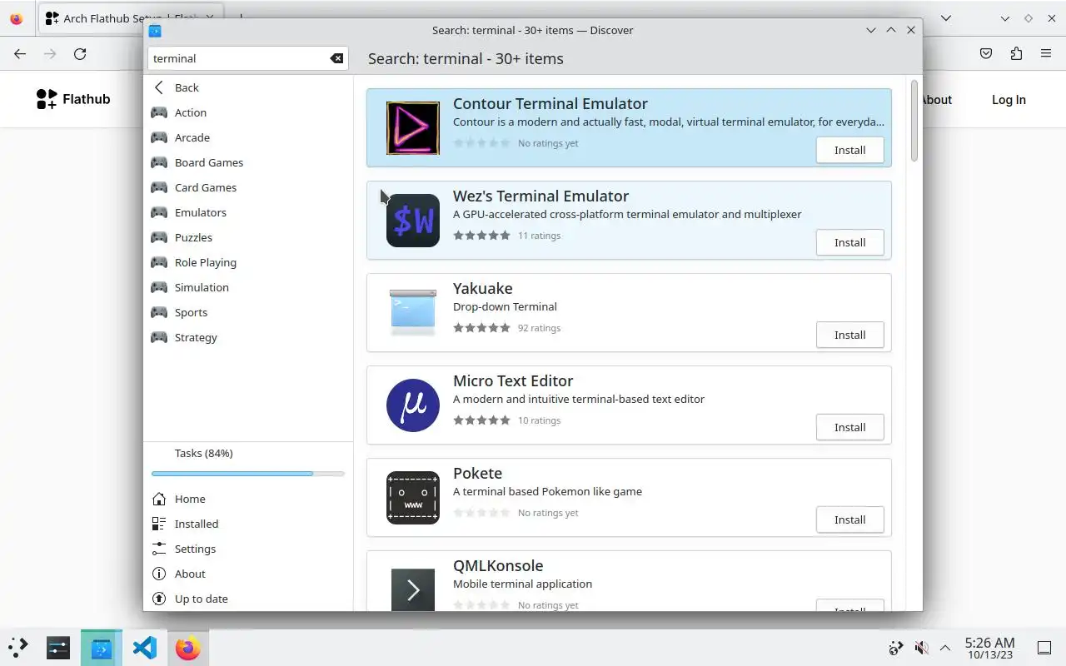Image resolution: width=1066 pixels, height=666 pixels.
Task: Open the Micro Text Editor title
Action: [513, 380]
